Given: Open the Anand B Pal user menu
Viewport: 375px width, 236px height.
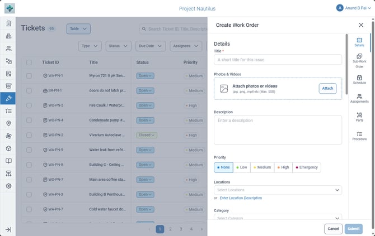Looking at the screenshot, I should pyautogui.click(x=354, y=8).
